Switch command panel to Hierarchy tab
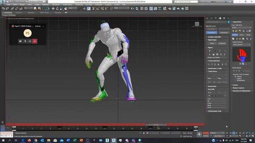The image size is (255, 143). point(216,18)
